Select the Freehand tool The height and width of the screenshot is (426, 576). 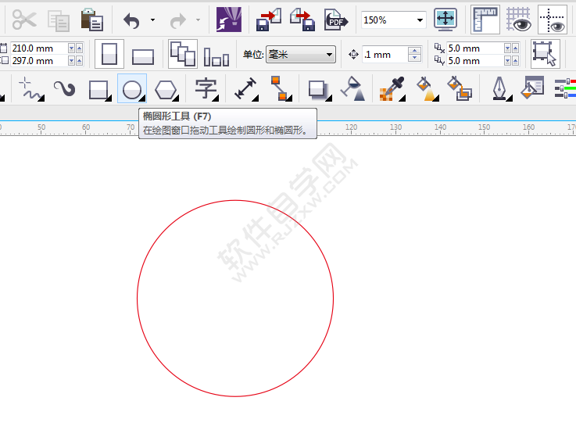point(30,89)
